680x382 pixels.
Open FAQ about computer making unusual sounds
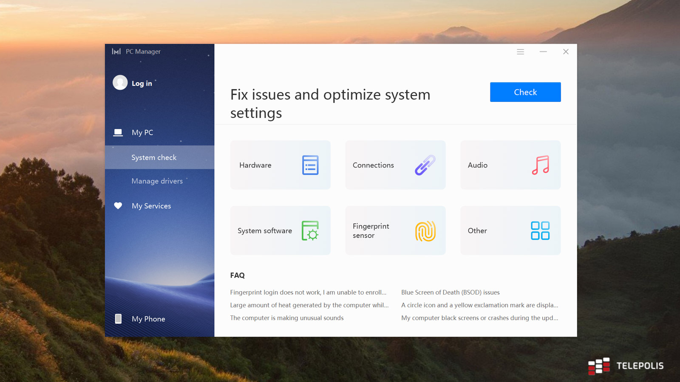click(287, 318)
